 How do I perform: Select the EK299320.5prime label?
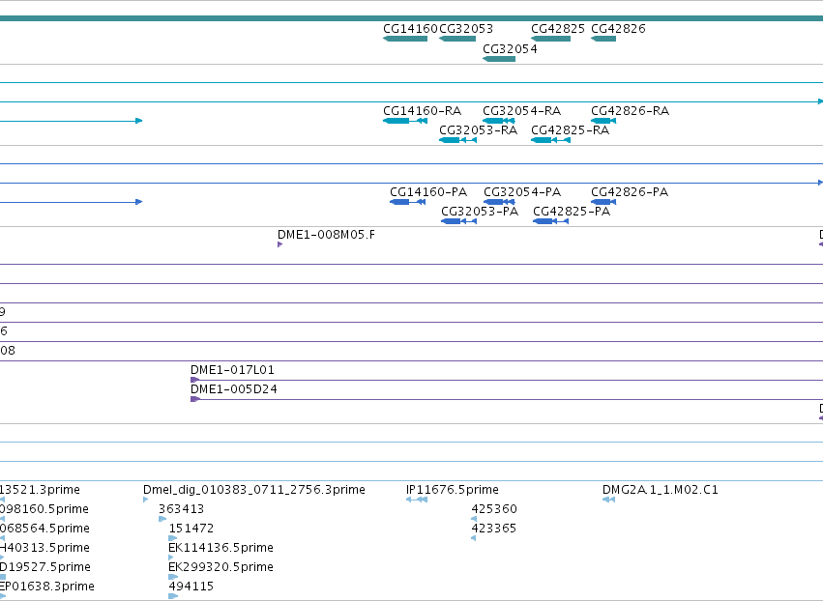click(x=220, y=567)
